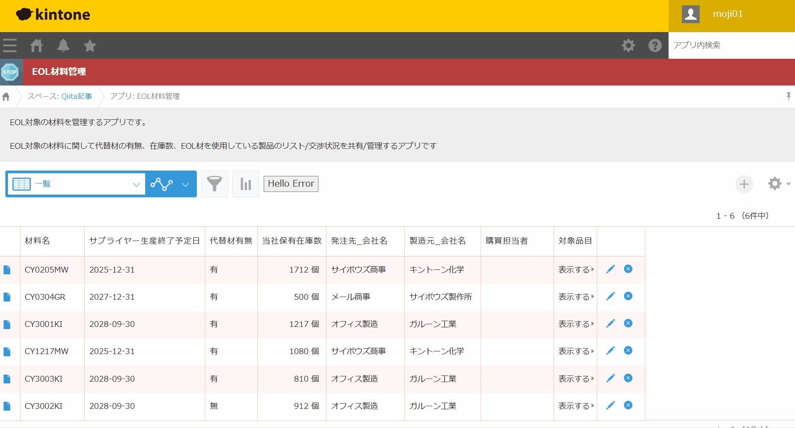
Task: Open the app filter icon
Action: 214,183
